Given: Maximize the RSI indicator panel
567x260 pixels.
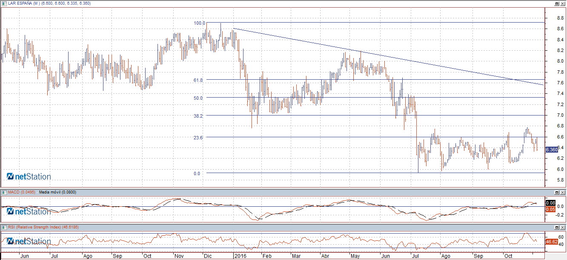Looking at the screenshot, I should coord(556,227).
